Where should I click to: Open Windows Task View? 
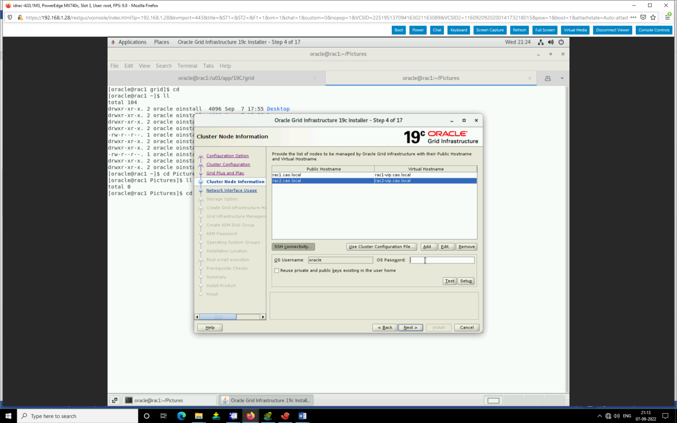click(163, 416)
